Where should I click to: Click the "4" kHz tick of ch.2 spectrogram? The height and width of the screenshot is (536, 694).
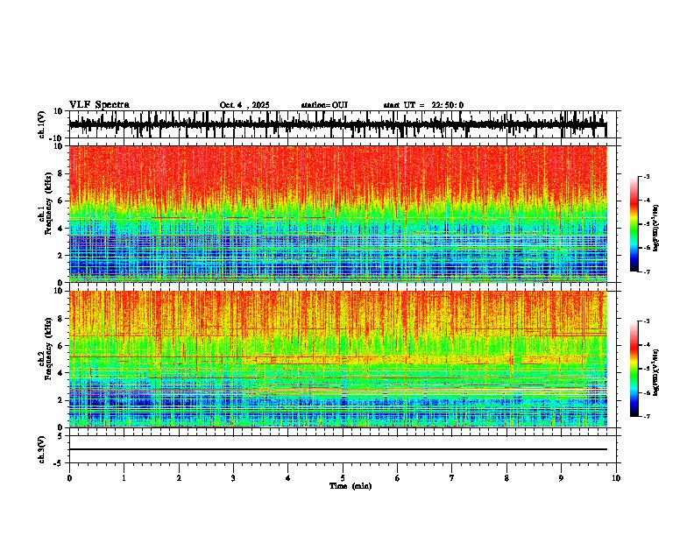(x=61, y=373)
